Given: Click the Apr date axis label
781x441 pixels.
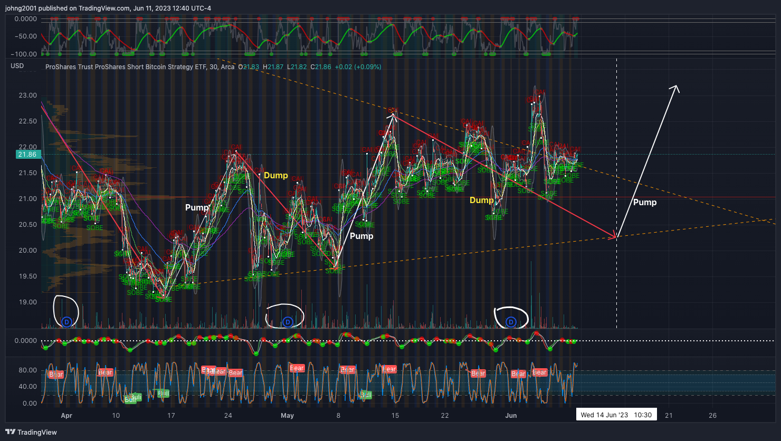Looking at the screenshot, I should [x=66, y=415].
